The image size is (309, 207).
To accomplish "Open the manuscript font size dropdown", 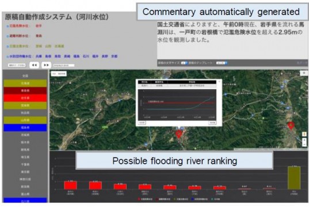I will pos(184,63).
